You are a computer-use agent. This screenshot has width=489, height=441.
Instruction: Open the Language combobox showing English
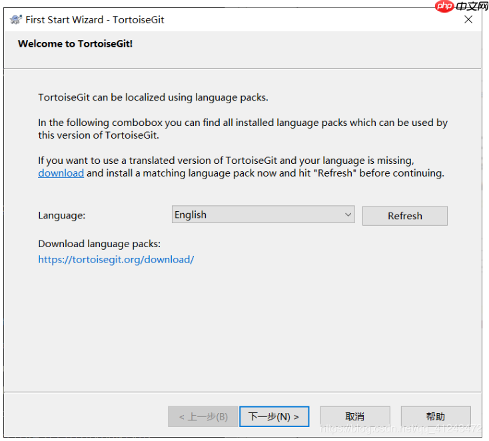click(x=263, y=215)
